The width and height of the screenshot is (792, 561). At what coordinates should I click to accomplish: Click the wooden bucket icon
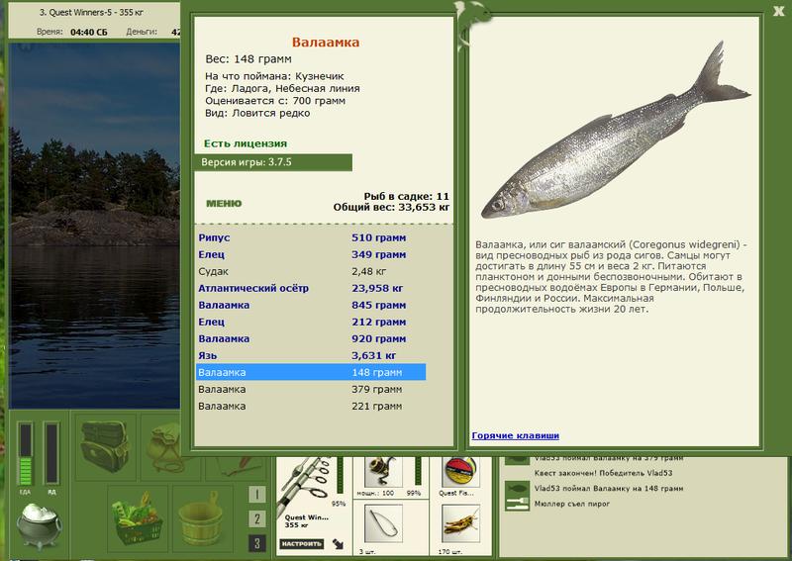[x=203, y=519]
